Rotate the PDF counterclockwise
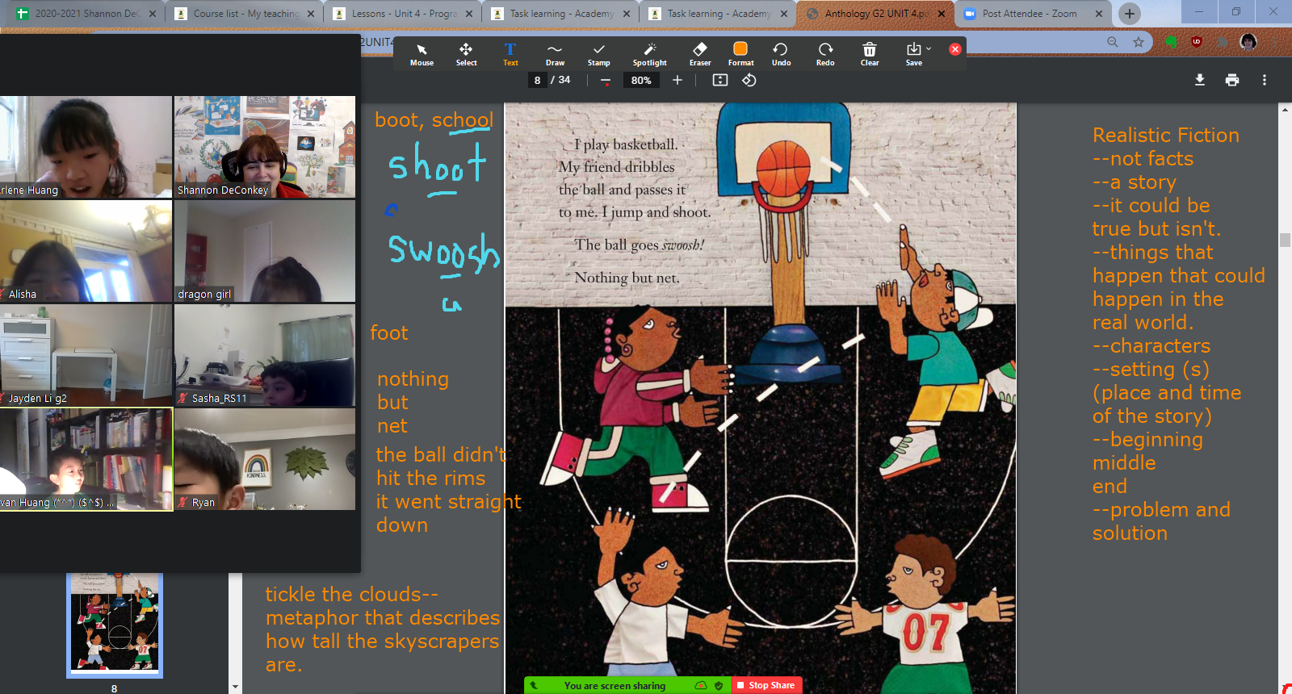This screenshot has height=694, width=1292. 749,80
